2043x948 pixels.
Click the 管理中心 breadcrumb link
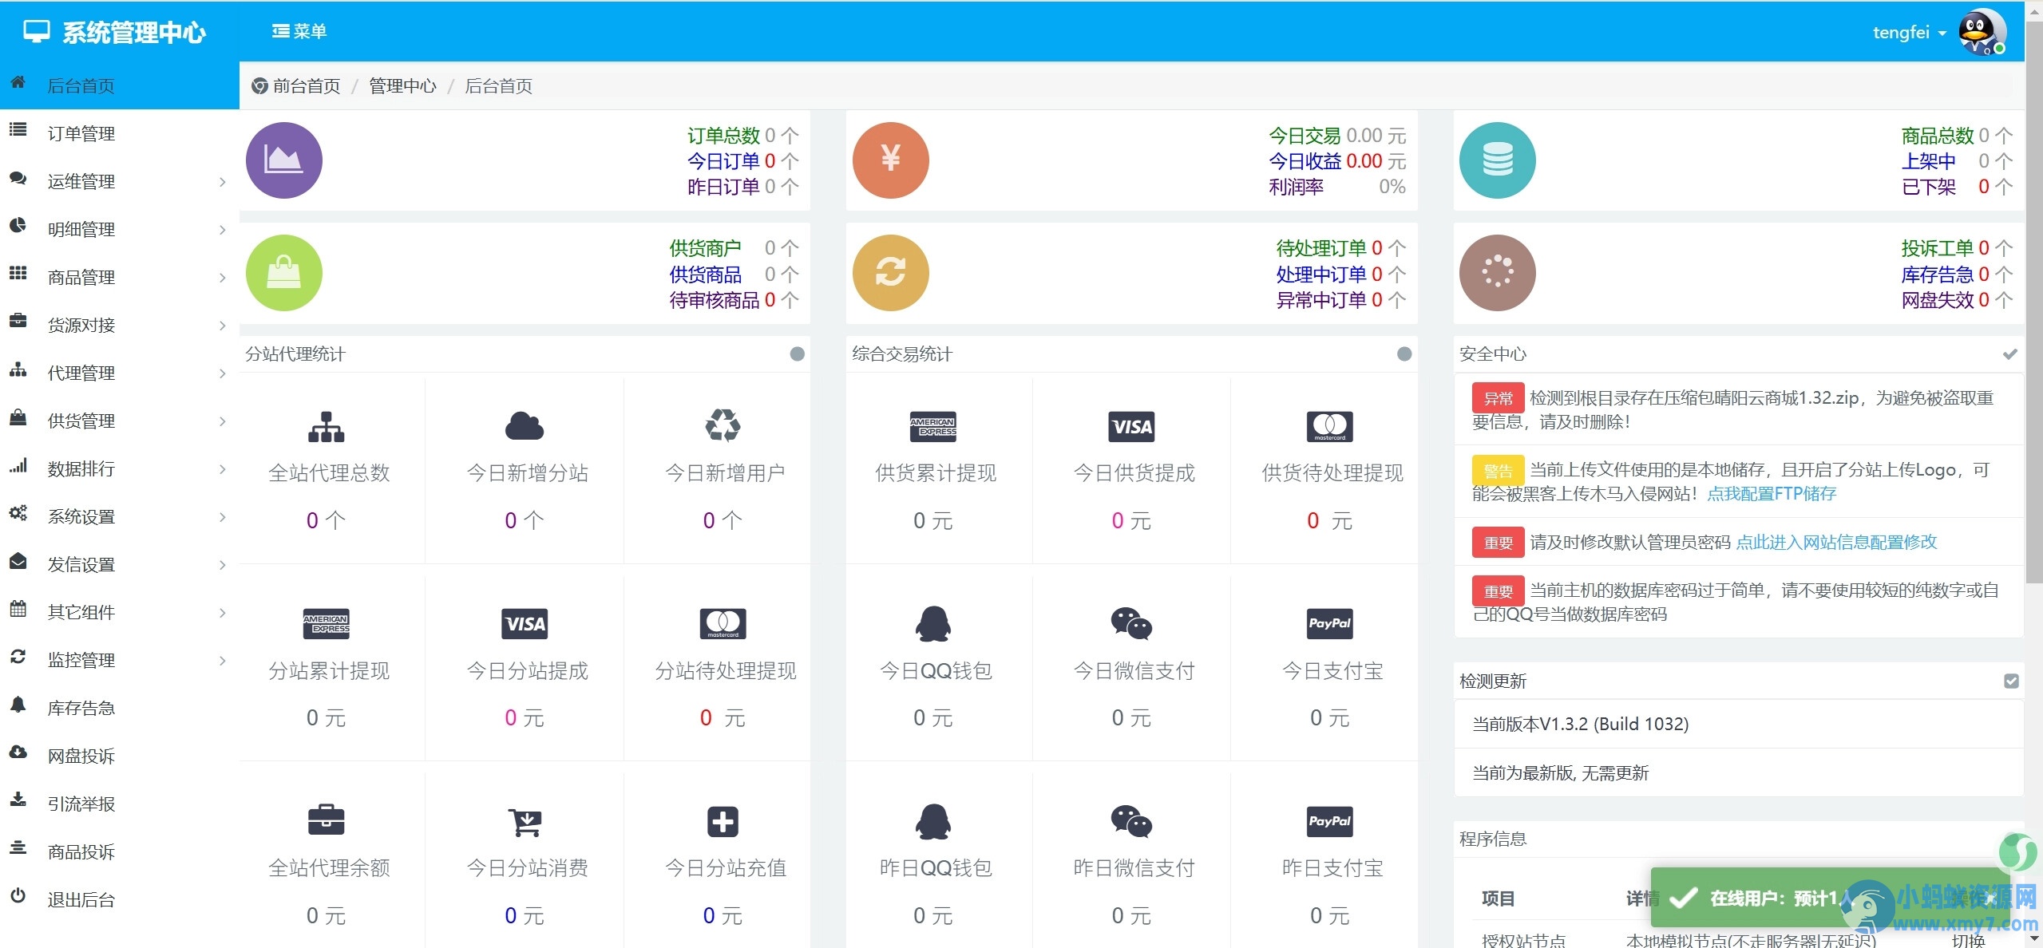(402, 86)
